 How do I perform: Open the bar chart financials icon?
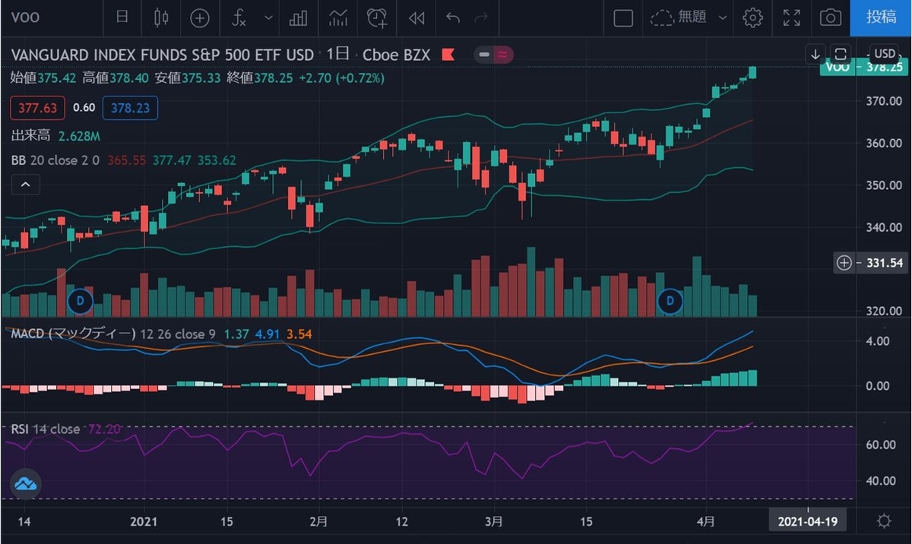(x=299, y=17)
